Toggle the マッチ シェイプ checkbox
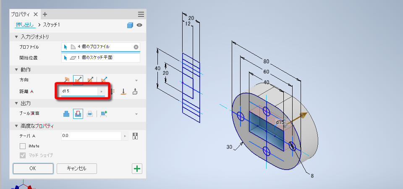 click(23, 155)
